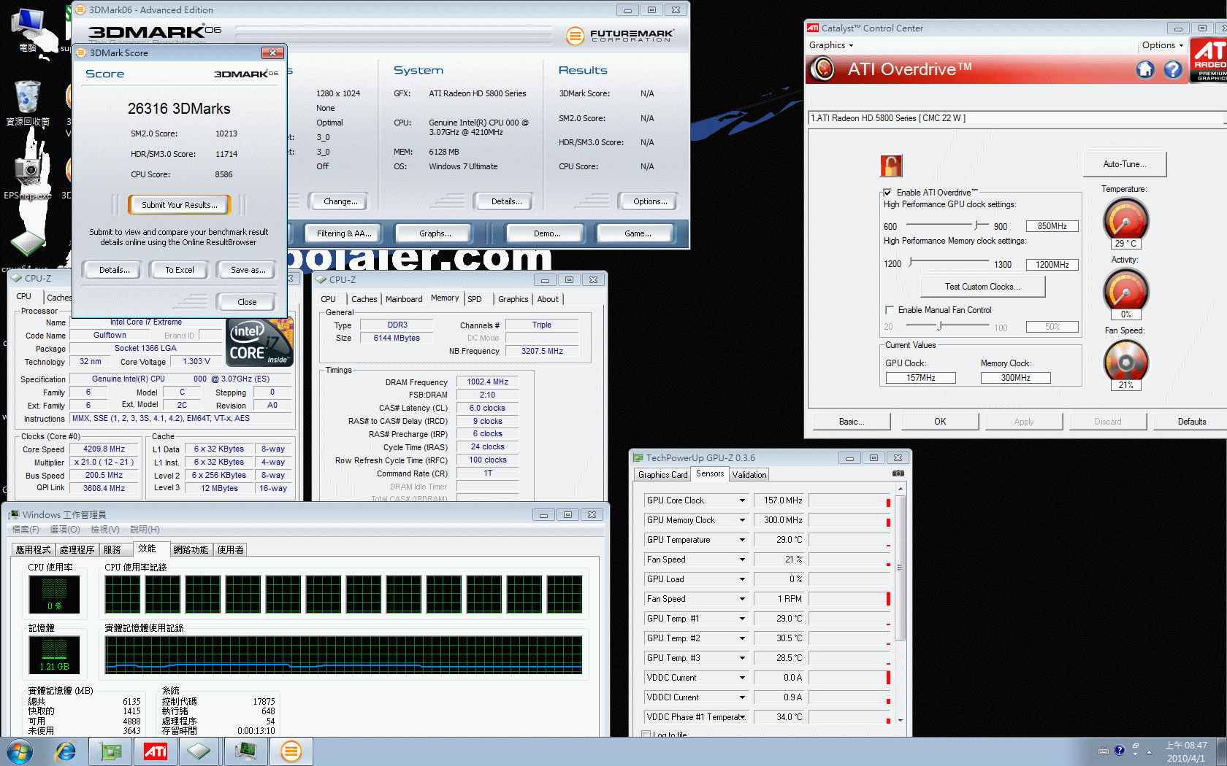Check Enable Manual Fan Control
The width and height of the screenshot is (1227, 766).
tap(889, 310)
